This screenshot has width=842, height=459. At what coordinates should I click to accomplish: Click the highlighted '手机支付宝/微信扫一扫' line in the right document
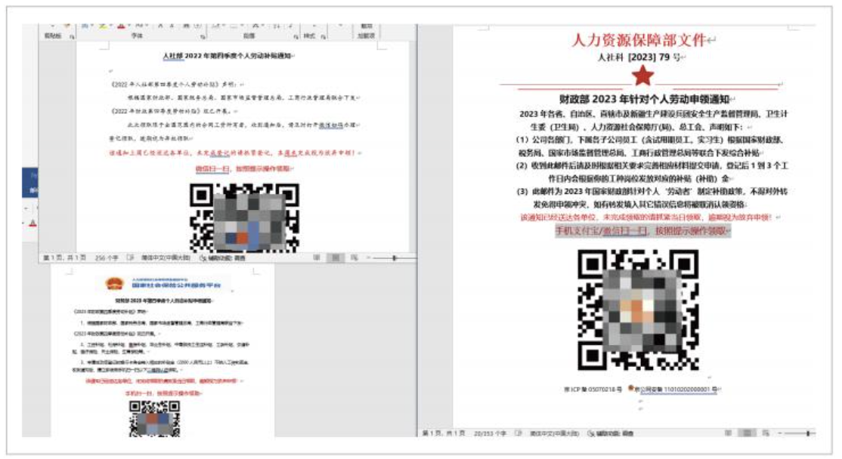pyautogui.click(x=642, y=230)
